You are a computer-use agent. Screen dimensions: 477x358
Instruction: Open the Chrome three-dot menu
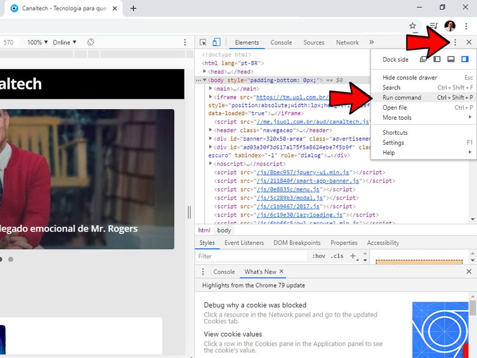(466, 26)
